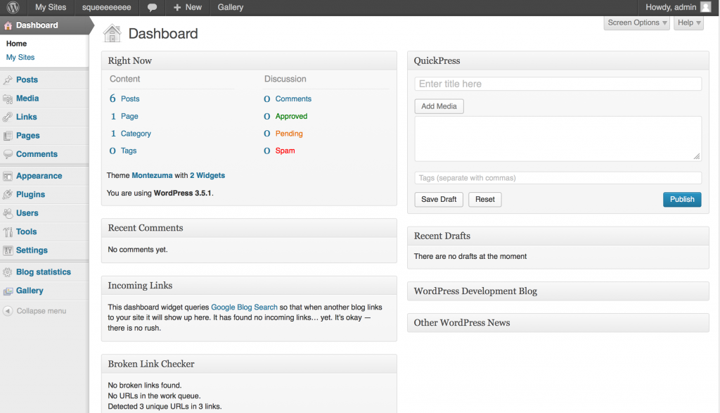This screenshot has height=413, width=720.
Task: Click the Plugins icon in sidebar
Action: pyautogui.click(x=8, y=195)
